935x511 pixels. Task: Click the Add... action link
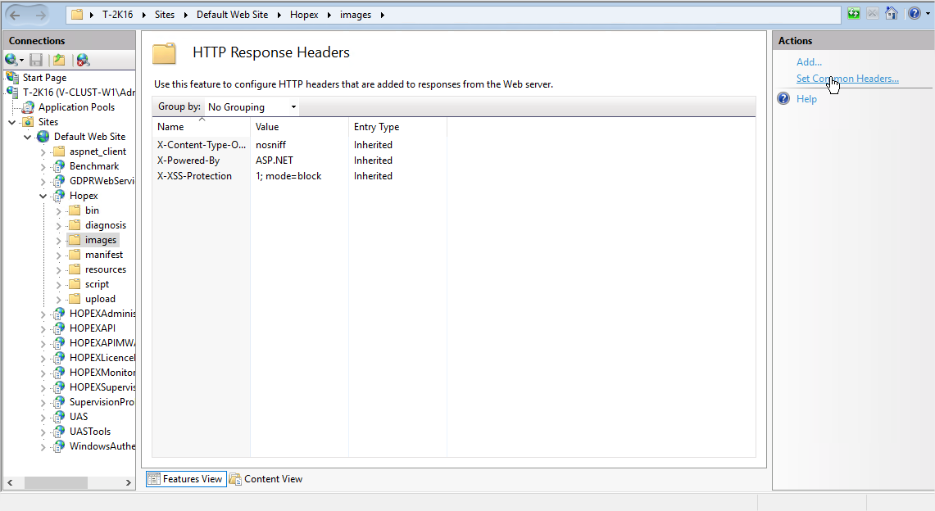(x=809, y=62)
